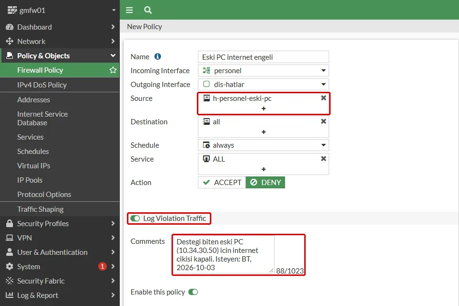Click the gmfw01 firewall device icon
The image size is (459, 306).
[12, 10]
